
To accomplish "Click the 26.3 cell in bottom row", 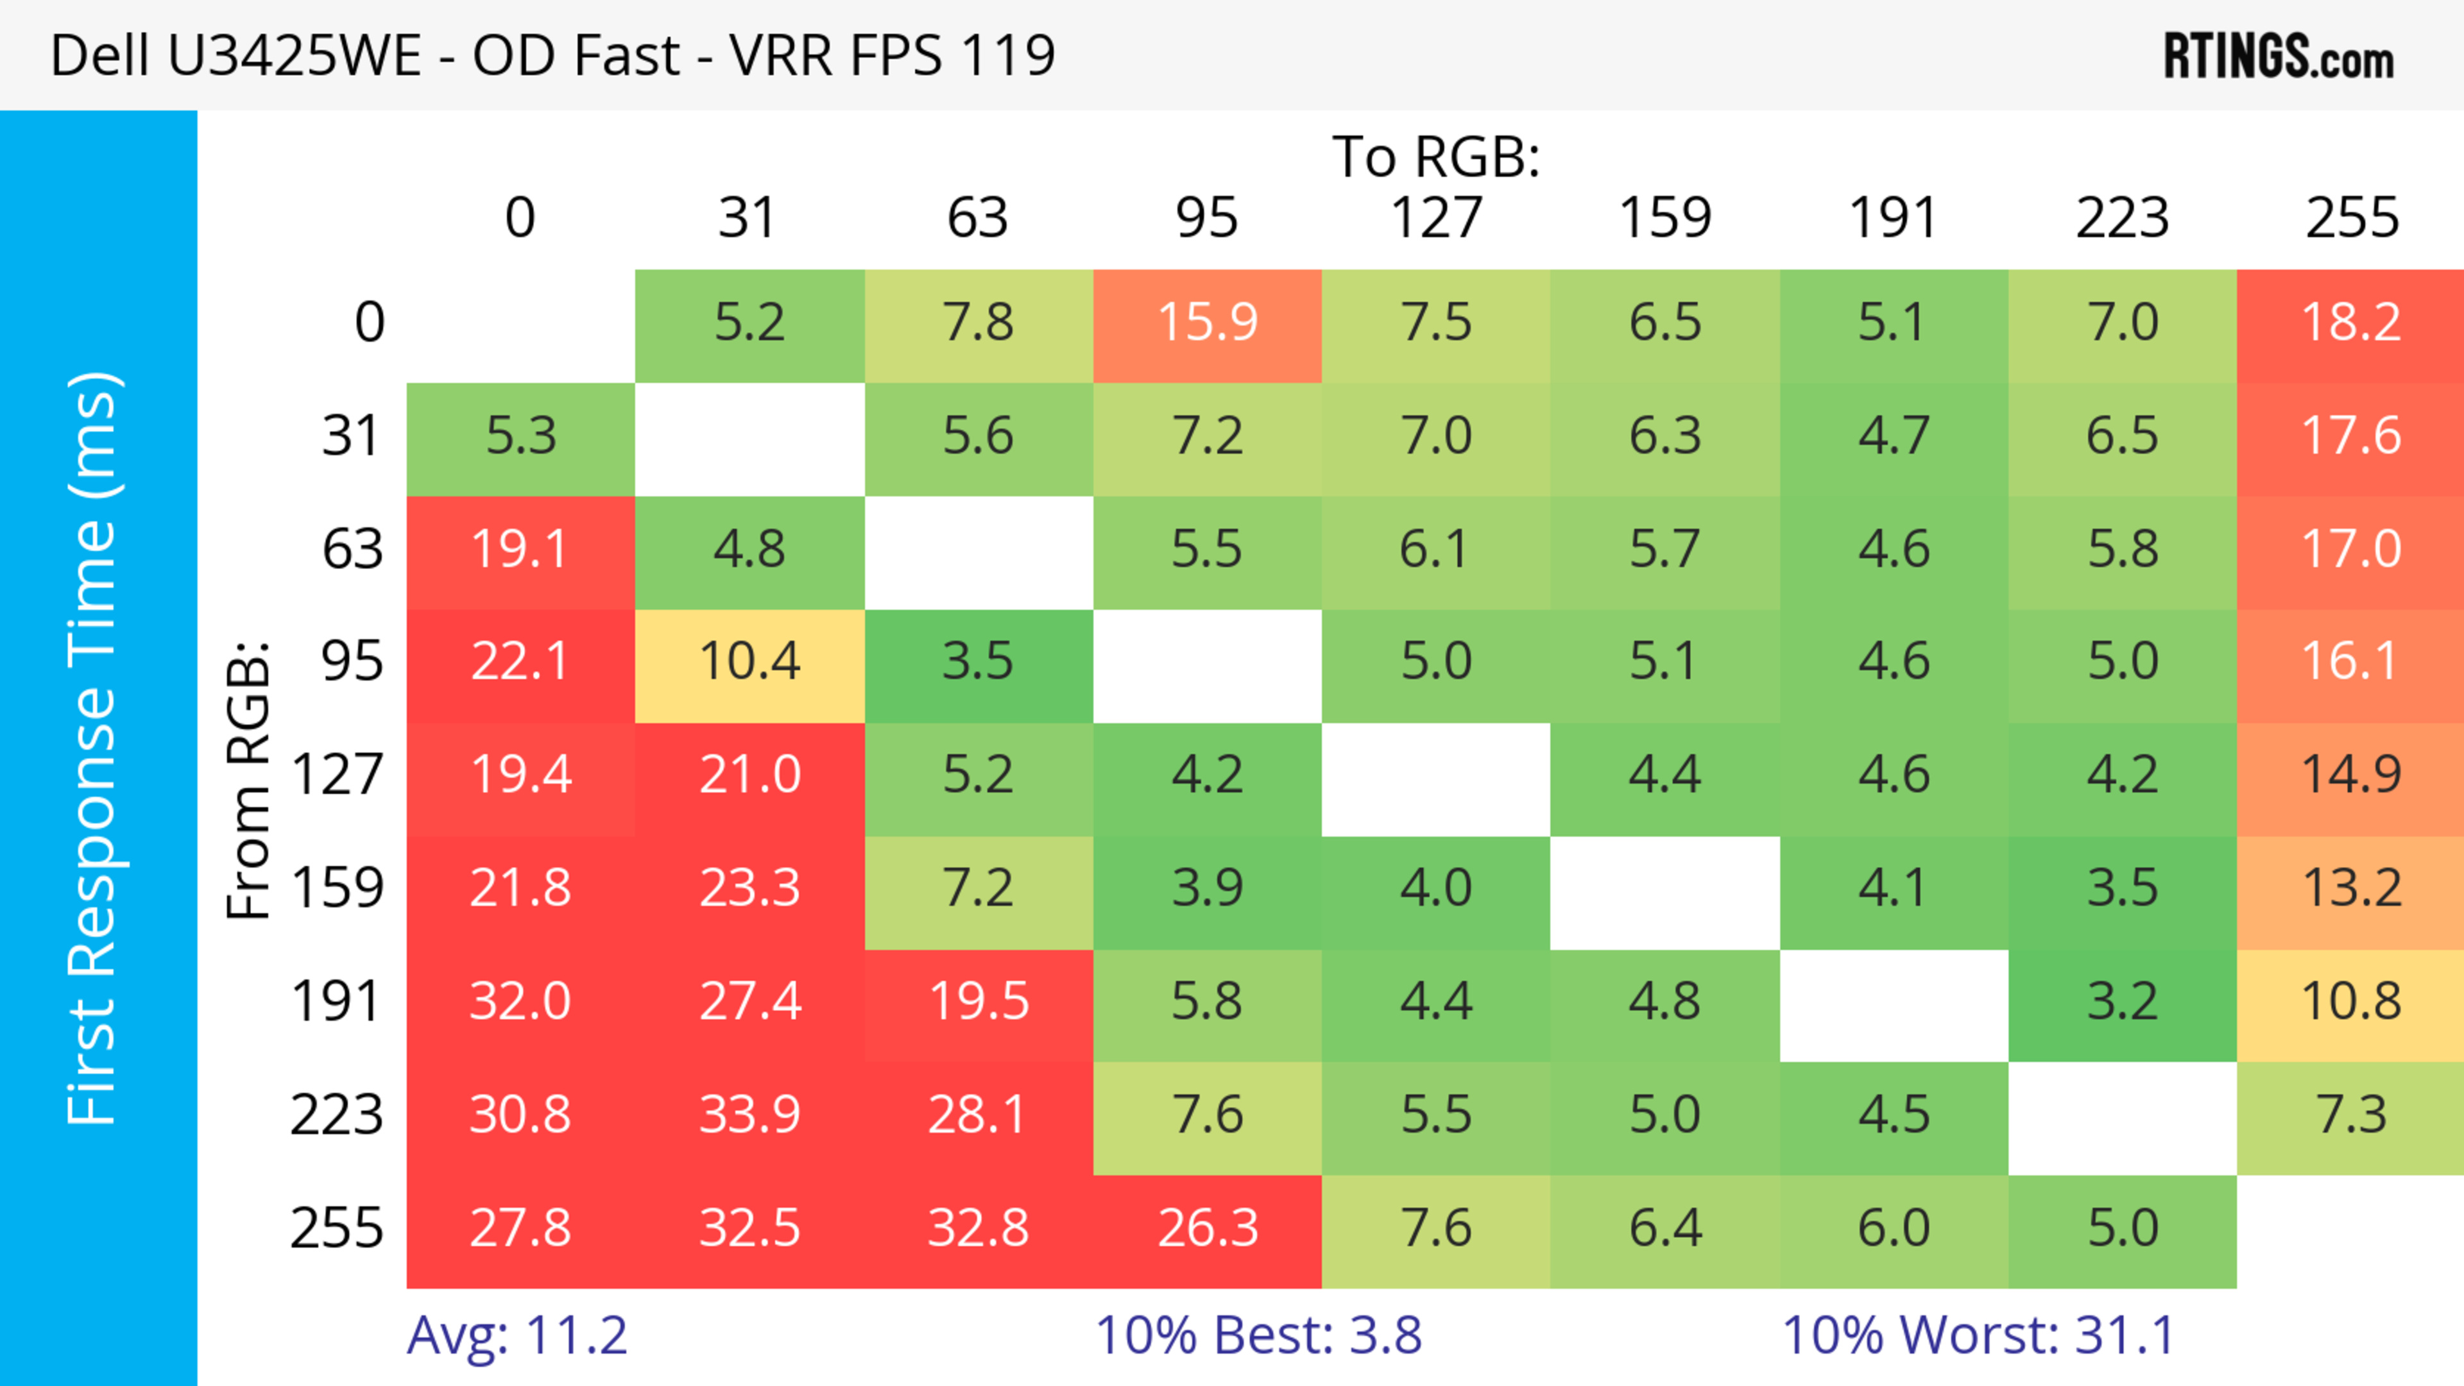I will [1207, 1228].
